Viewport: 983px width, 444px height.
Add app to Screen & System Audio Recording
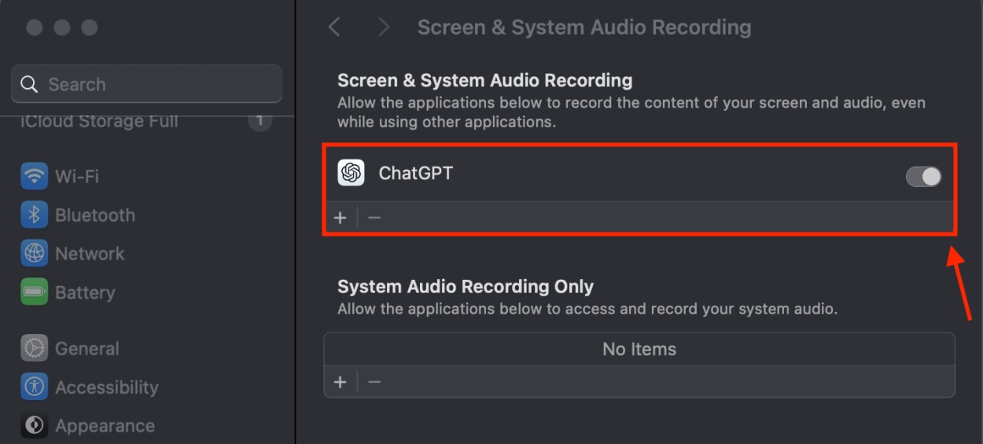tap(340, 218)
